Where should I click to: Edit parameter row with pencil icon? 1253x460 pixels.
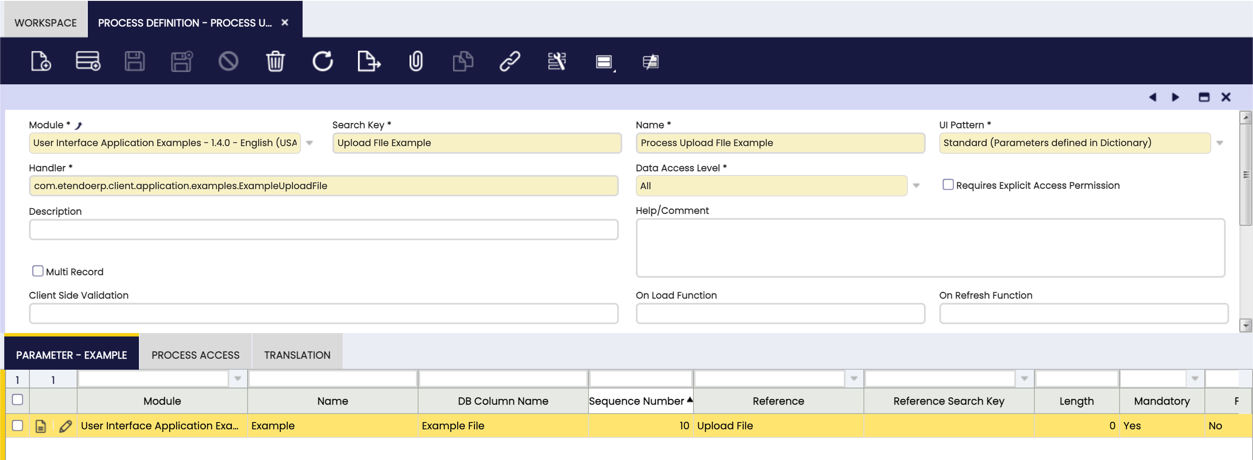pos(65,426)
